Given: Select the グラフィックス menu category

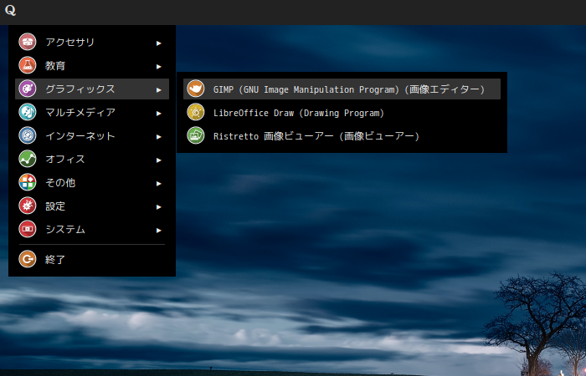Looking at the screenshot, I should click(x=92, y=89).
